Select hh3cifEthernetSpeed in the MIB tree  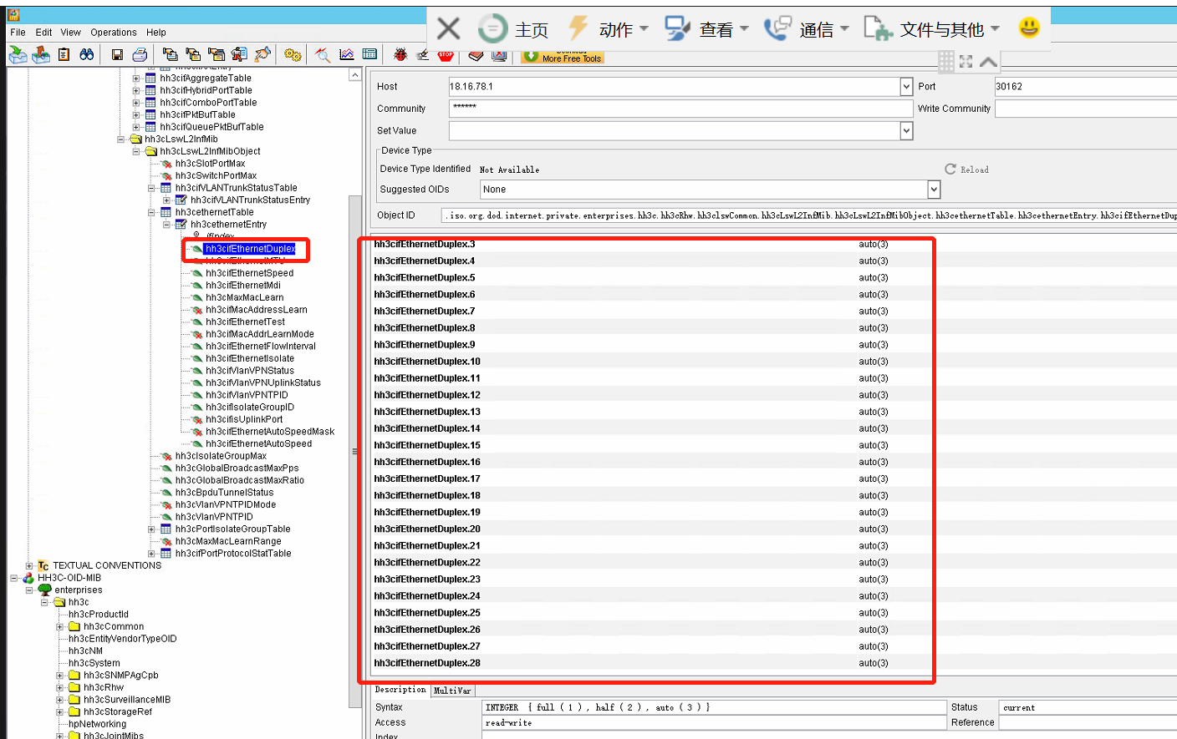tap(249, 273)
